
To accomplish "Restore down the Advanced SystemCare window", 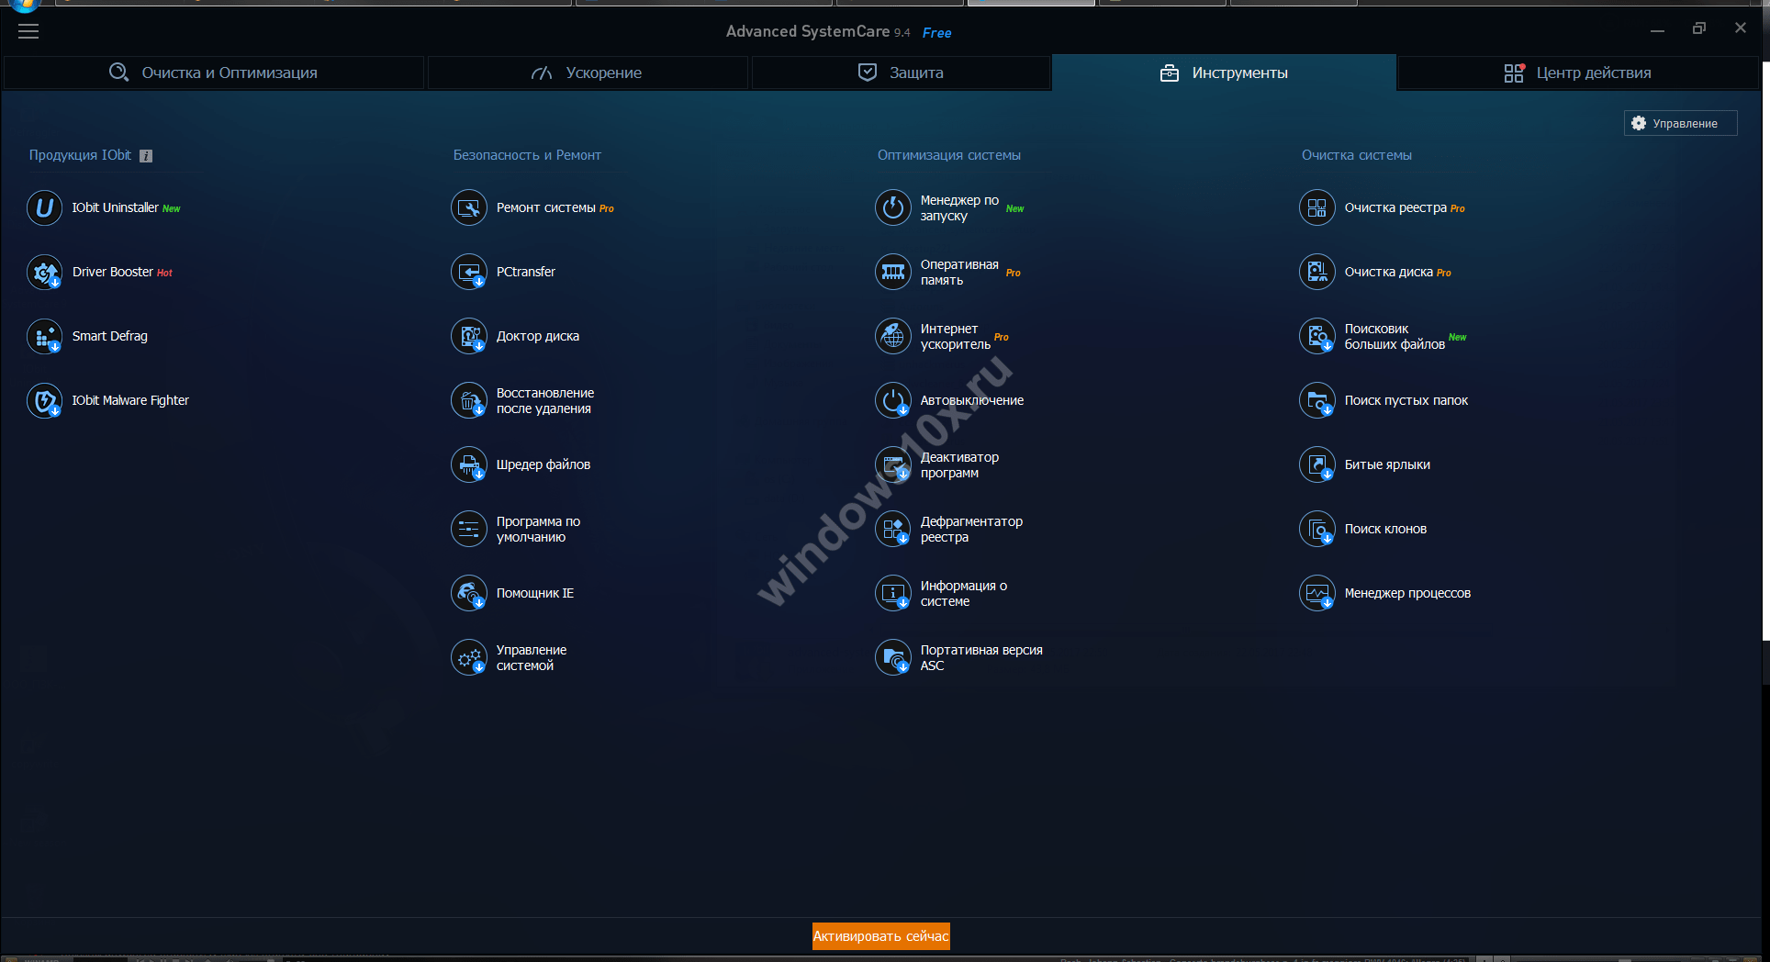I will coord(1699,28).
